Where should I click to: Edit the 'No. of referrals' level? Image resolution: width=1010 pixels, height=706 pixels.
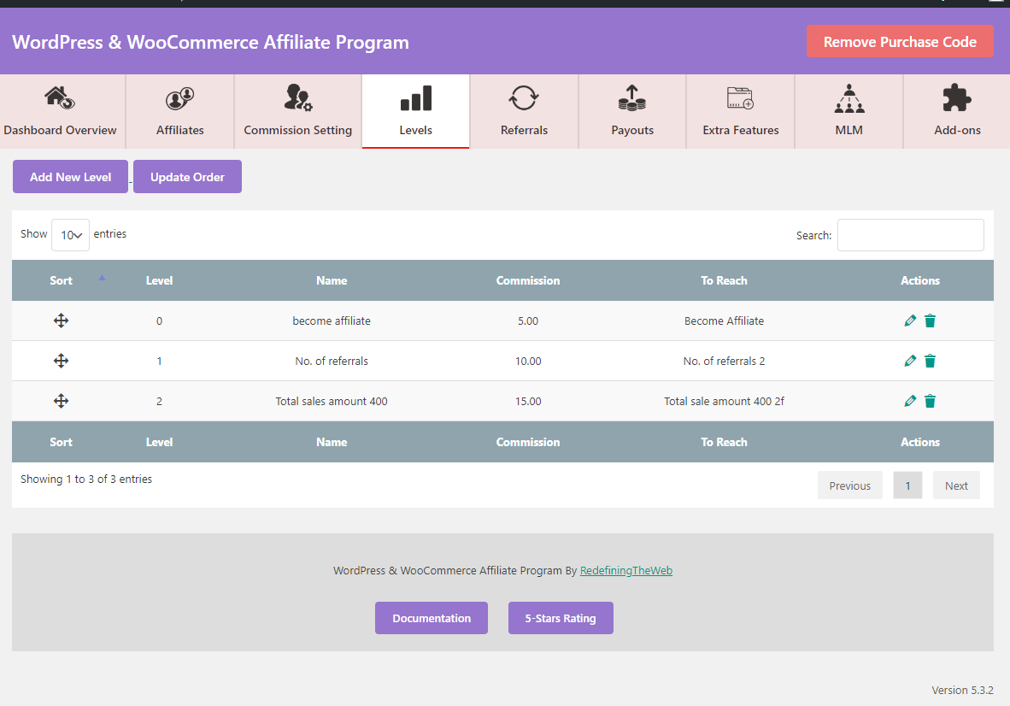point(909,361)
